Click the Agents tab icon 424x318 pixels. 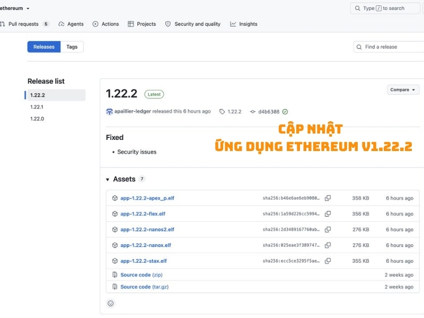61,24
